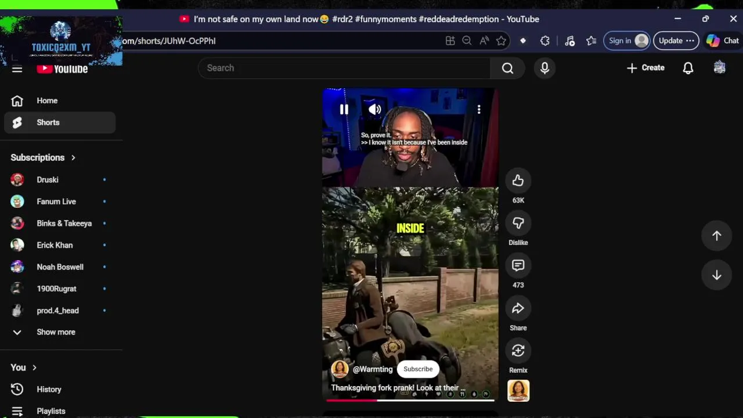Go to YouTube home via logo
This screenshot has height=418, width=743.
[62, 69]
